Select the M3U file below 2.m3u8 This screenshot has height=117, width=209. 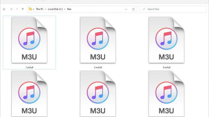tap(98, 94)
